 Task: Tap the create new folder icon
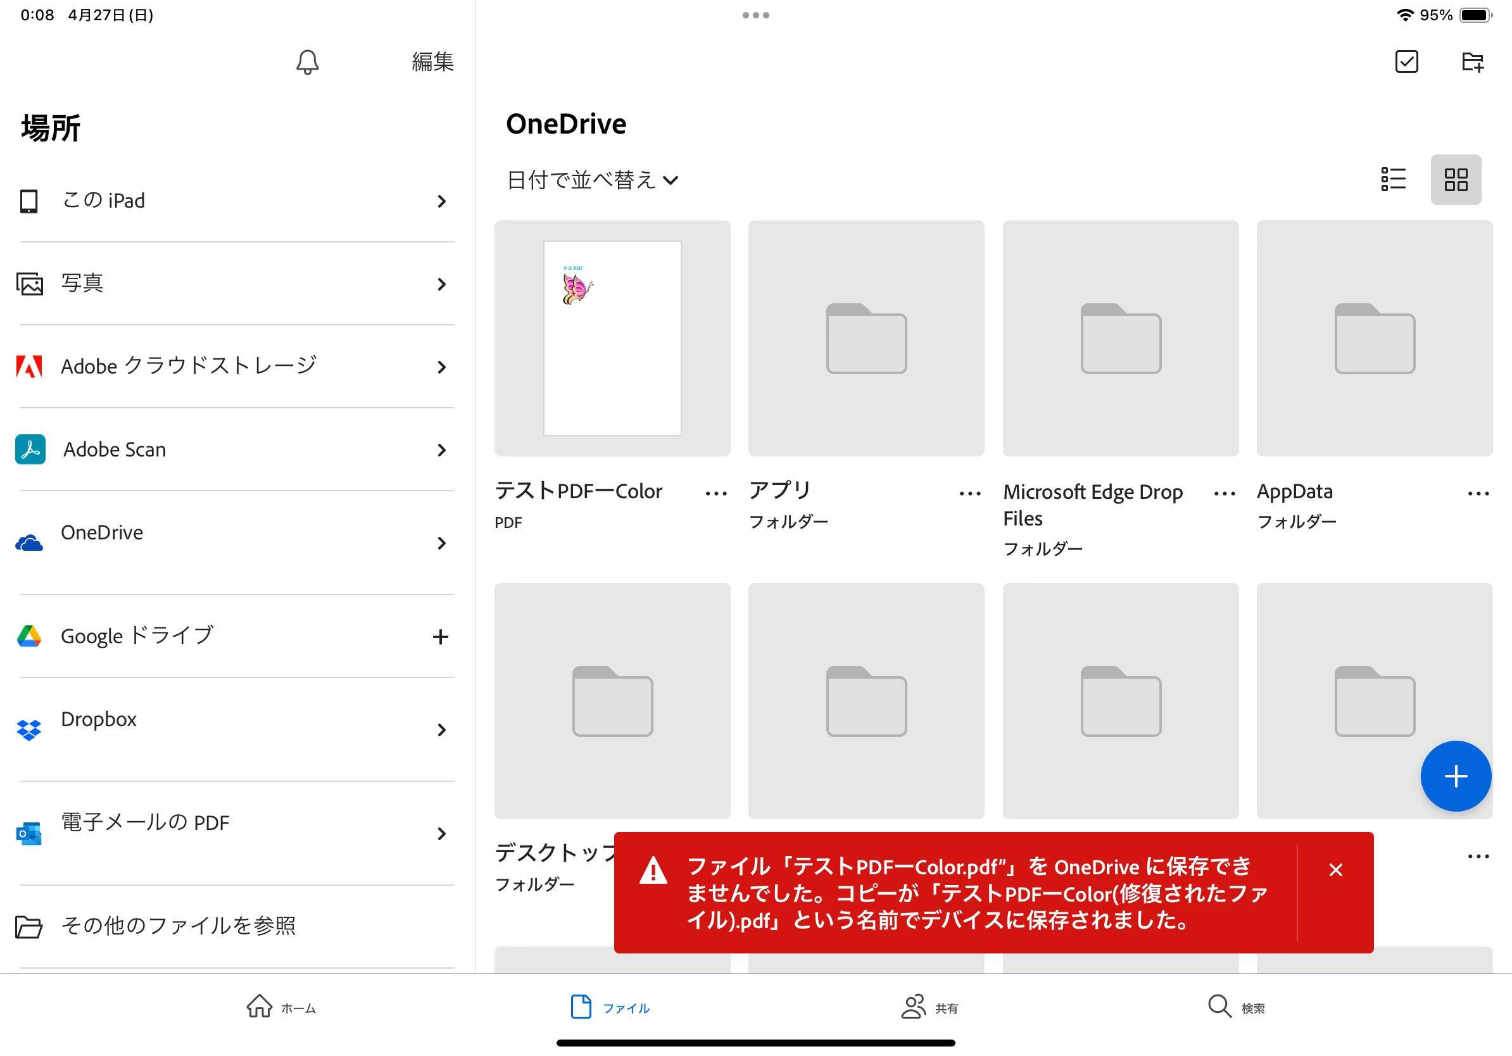point(1472,62)
